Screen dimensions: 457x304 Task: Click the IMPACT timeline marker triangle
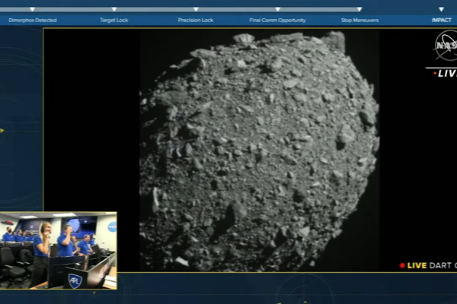[442, 10]
